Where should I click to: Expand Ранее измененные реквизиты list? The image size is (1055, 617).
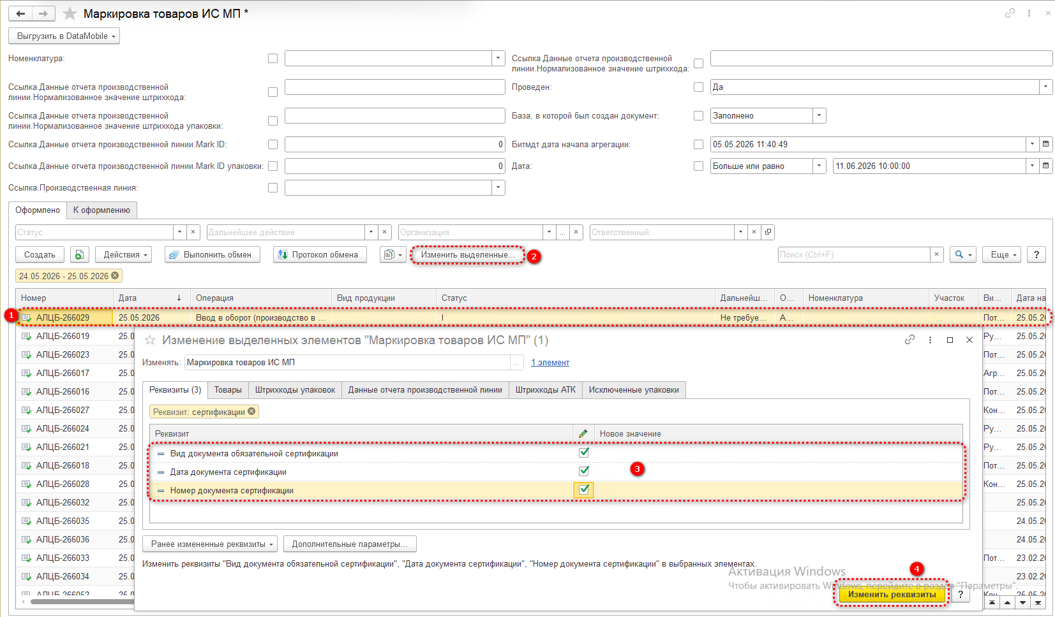point(210,544)
